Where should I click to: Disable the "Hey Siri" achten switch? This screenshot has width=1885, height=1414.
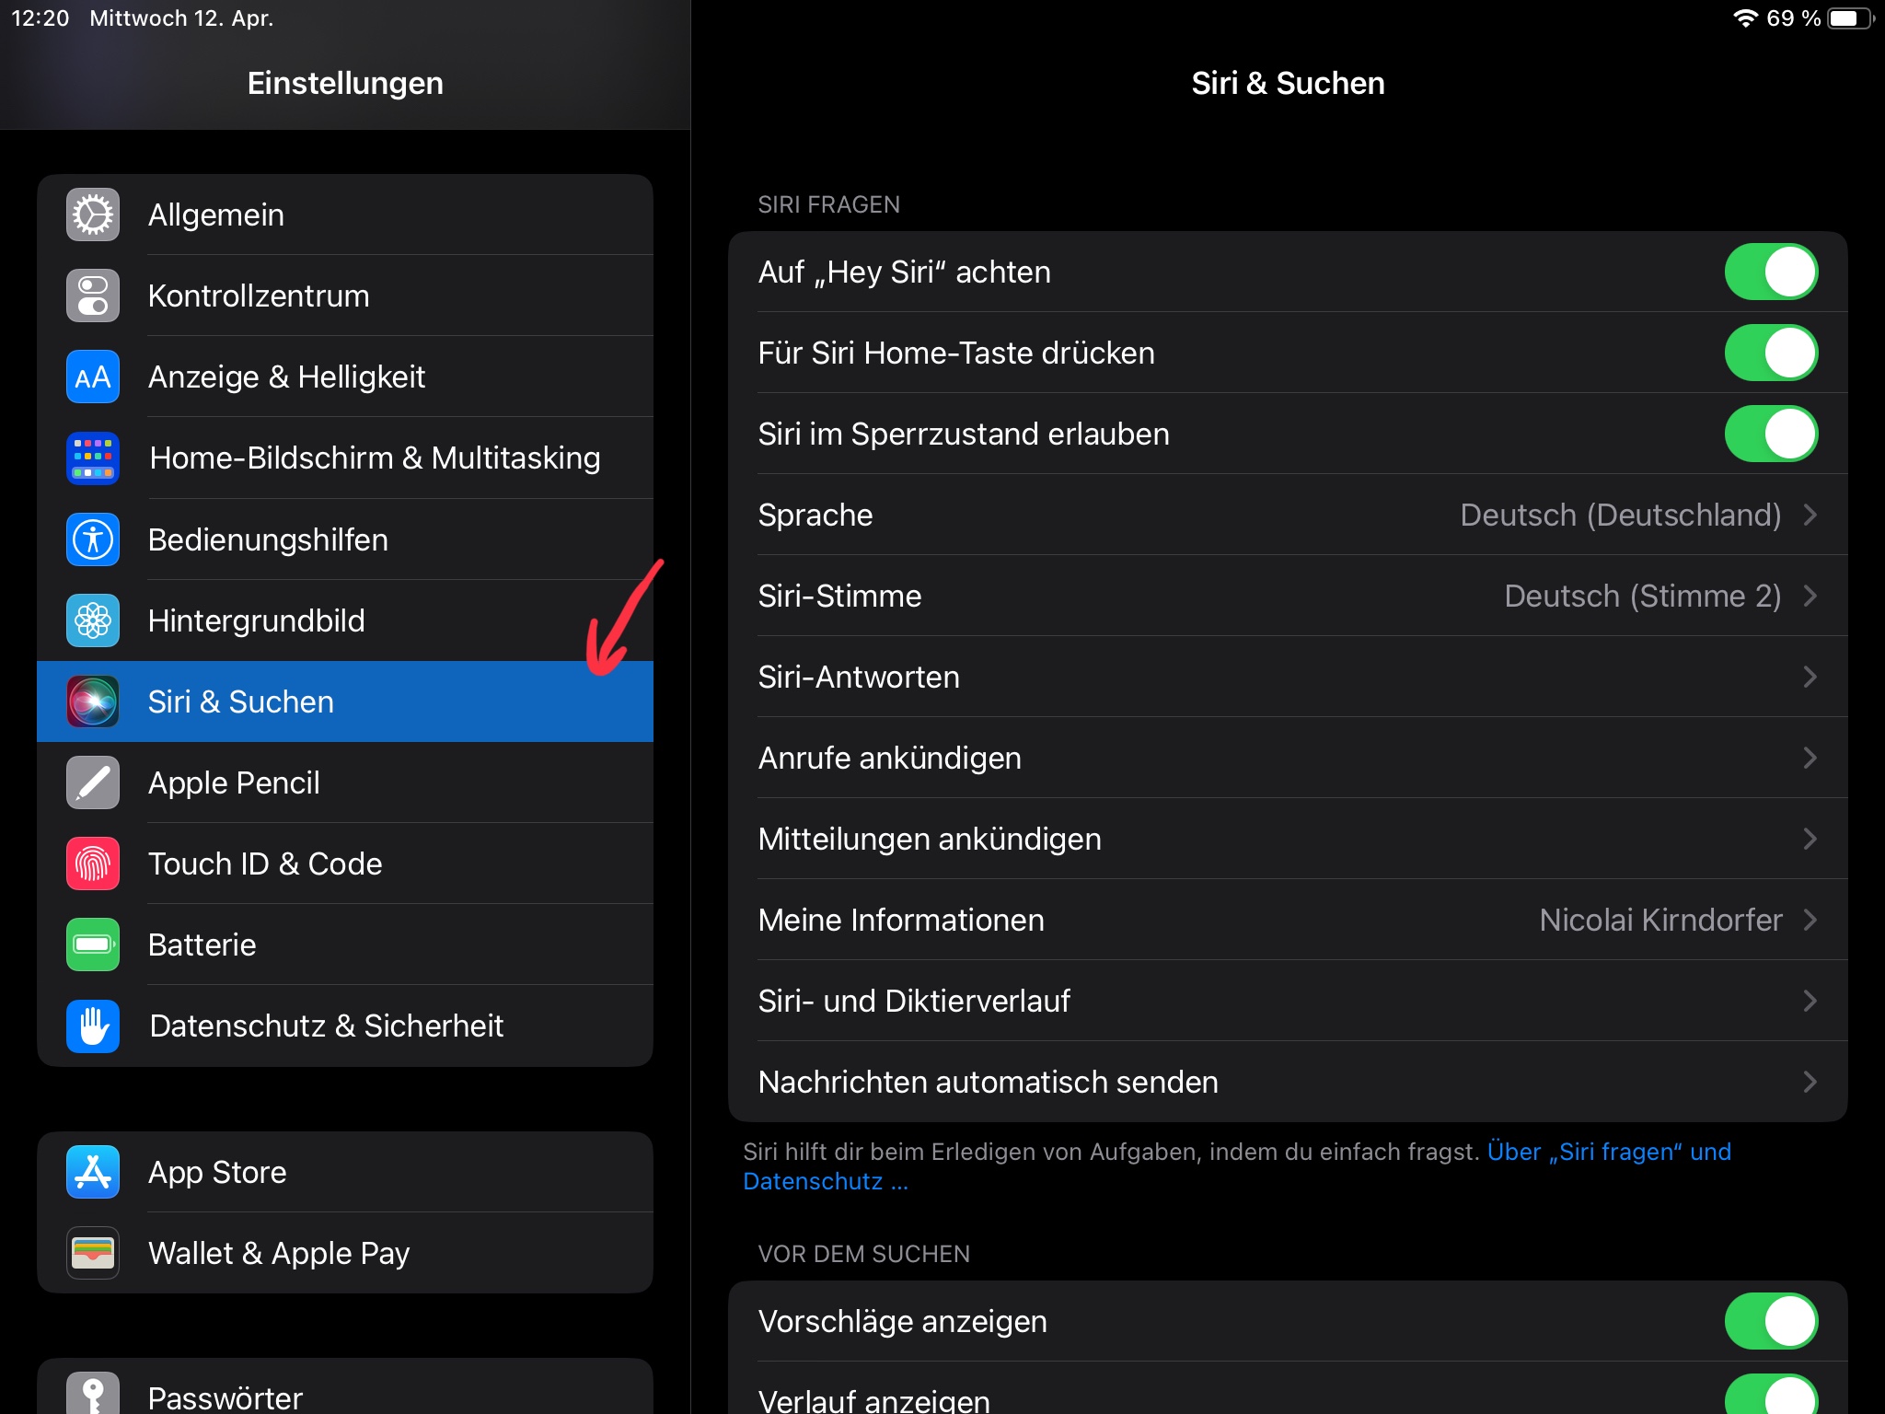[1770, 272]
